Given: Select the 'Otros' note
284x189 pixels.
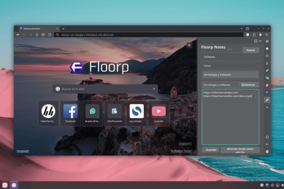Looking at the screenshot, I should [x=230, y=66].
